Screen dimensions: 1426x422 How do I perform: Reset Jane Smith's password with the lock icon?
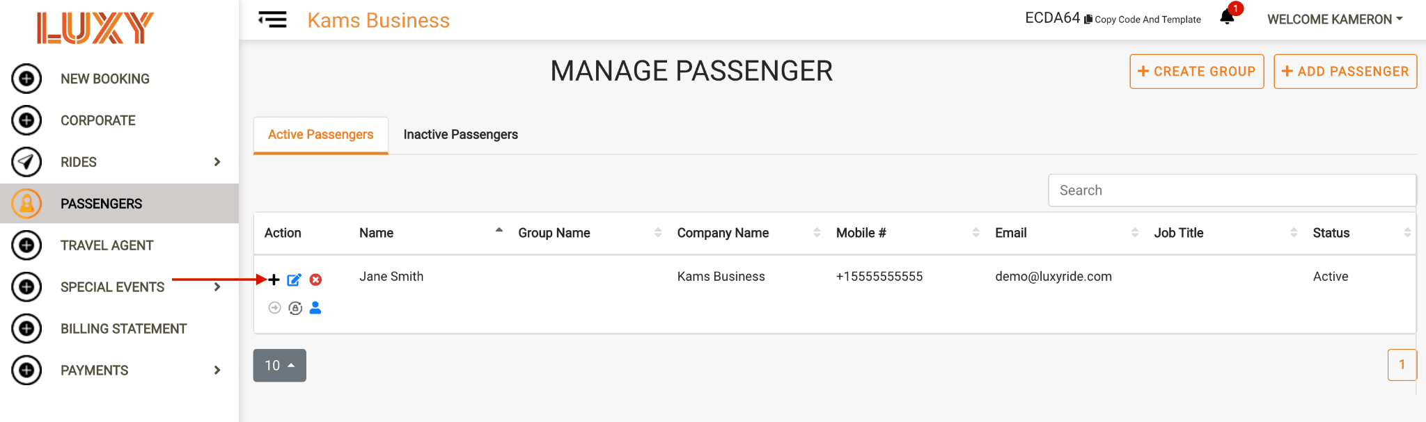(295, 308)
